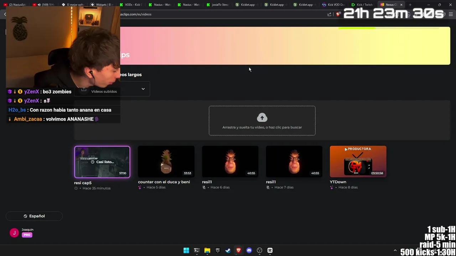Open Steam from the taskbar

click(228, 250)
